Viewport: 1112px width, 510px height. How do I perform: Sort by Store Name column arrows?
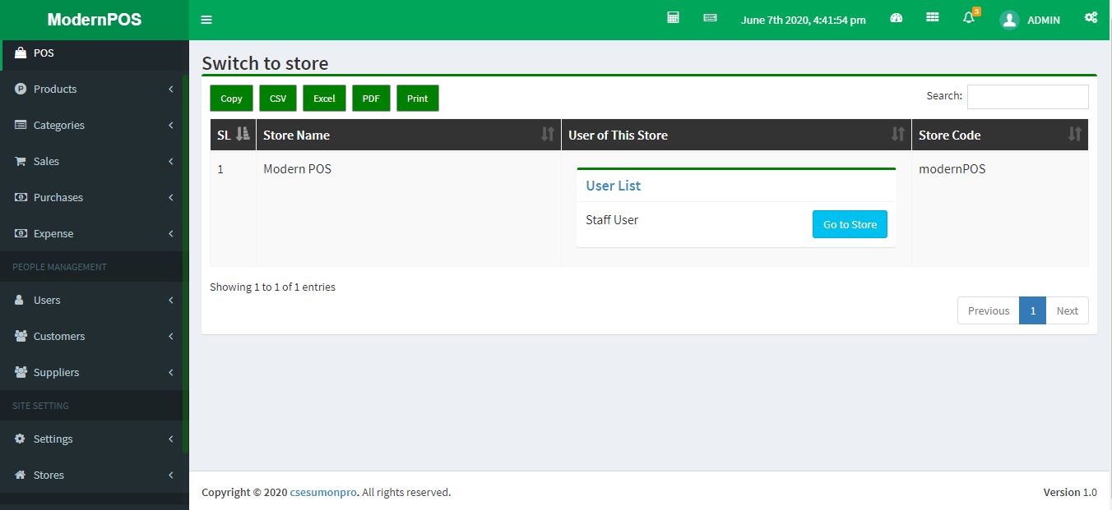pos(548,134)
